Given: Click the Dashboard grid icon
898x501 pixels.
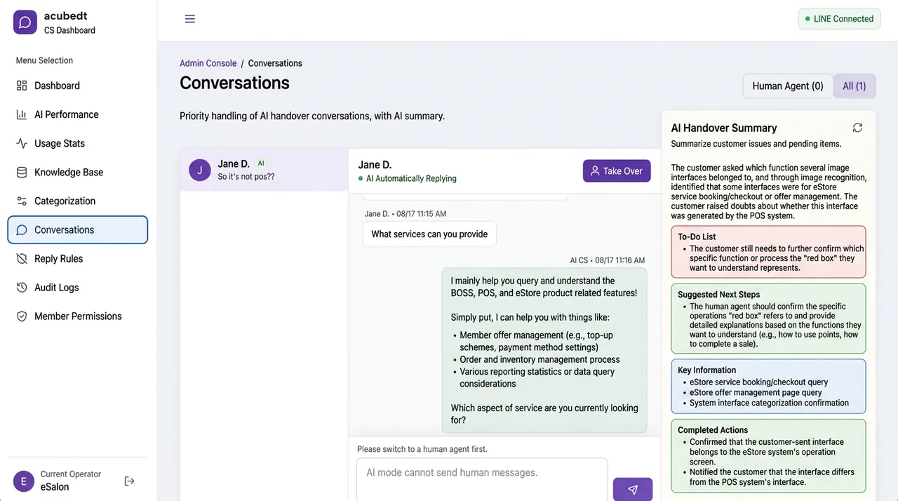Looking at the screenshot, I should click(22, 86).
